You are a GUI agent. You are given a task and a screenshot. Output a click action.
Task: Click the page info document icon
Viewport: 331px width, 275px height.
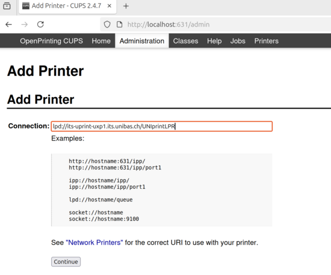pos(120,25)
